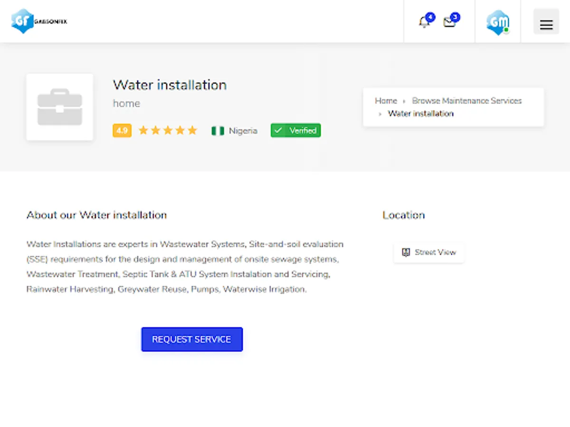Click the Nigeria flag icon
Viewport: 570px width, 427px height.
click(218, 130)
